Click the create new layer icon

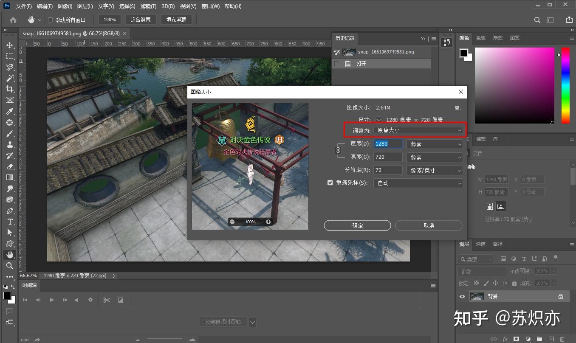(551, 339)
